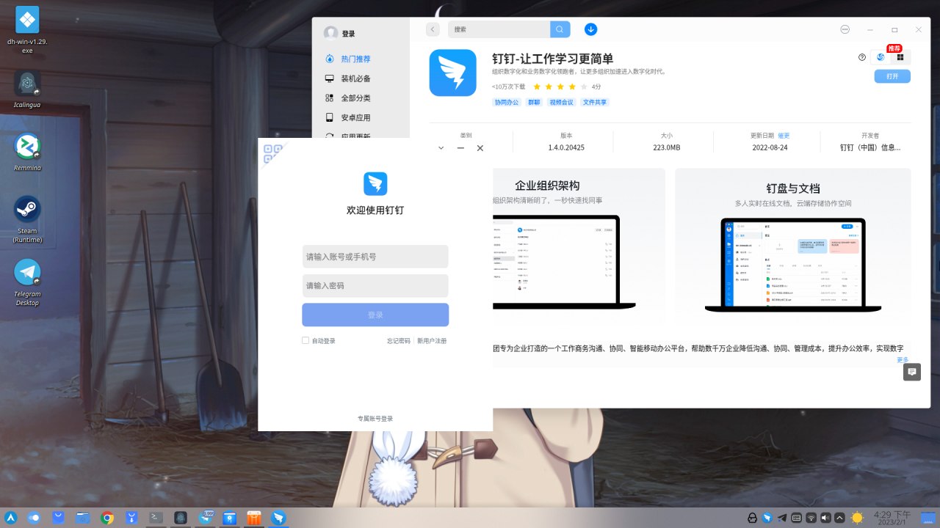940x528 pixels.
Task: Open the terminal from the taskbar
Action: 156,518
